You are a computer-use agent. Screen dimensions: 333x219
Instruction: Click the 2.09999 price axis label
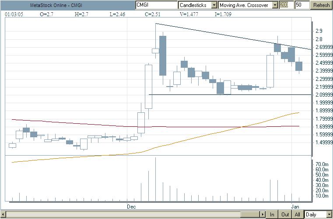click(x=324, y=95)
